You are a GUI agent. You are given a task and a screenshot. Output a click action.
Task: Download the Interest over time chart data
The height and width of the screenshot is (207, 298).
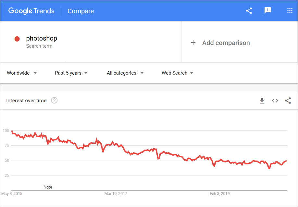tap(262, 101)
